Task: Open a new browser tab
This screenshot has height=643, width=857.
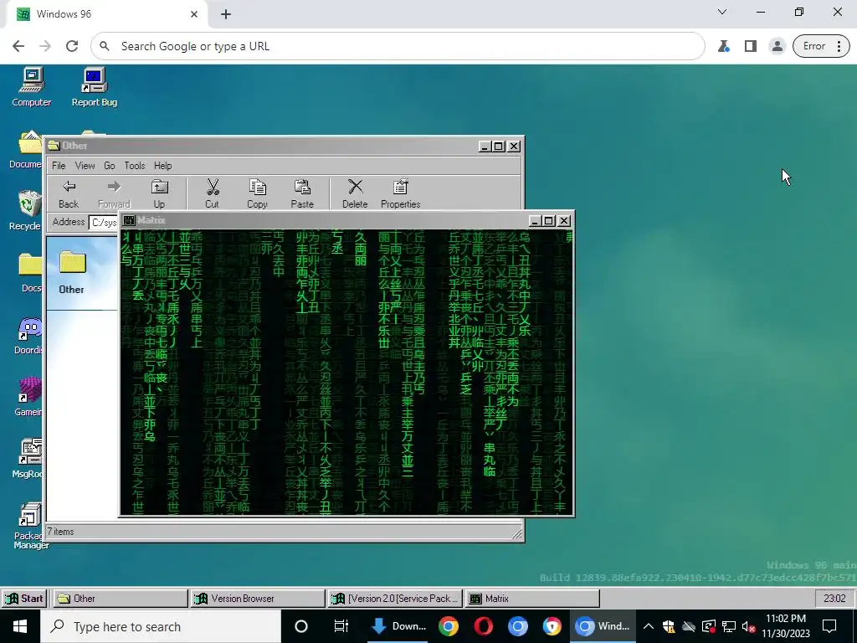Action: coord(226,14)
